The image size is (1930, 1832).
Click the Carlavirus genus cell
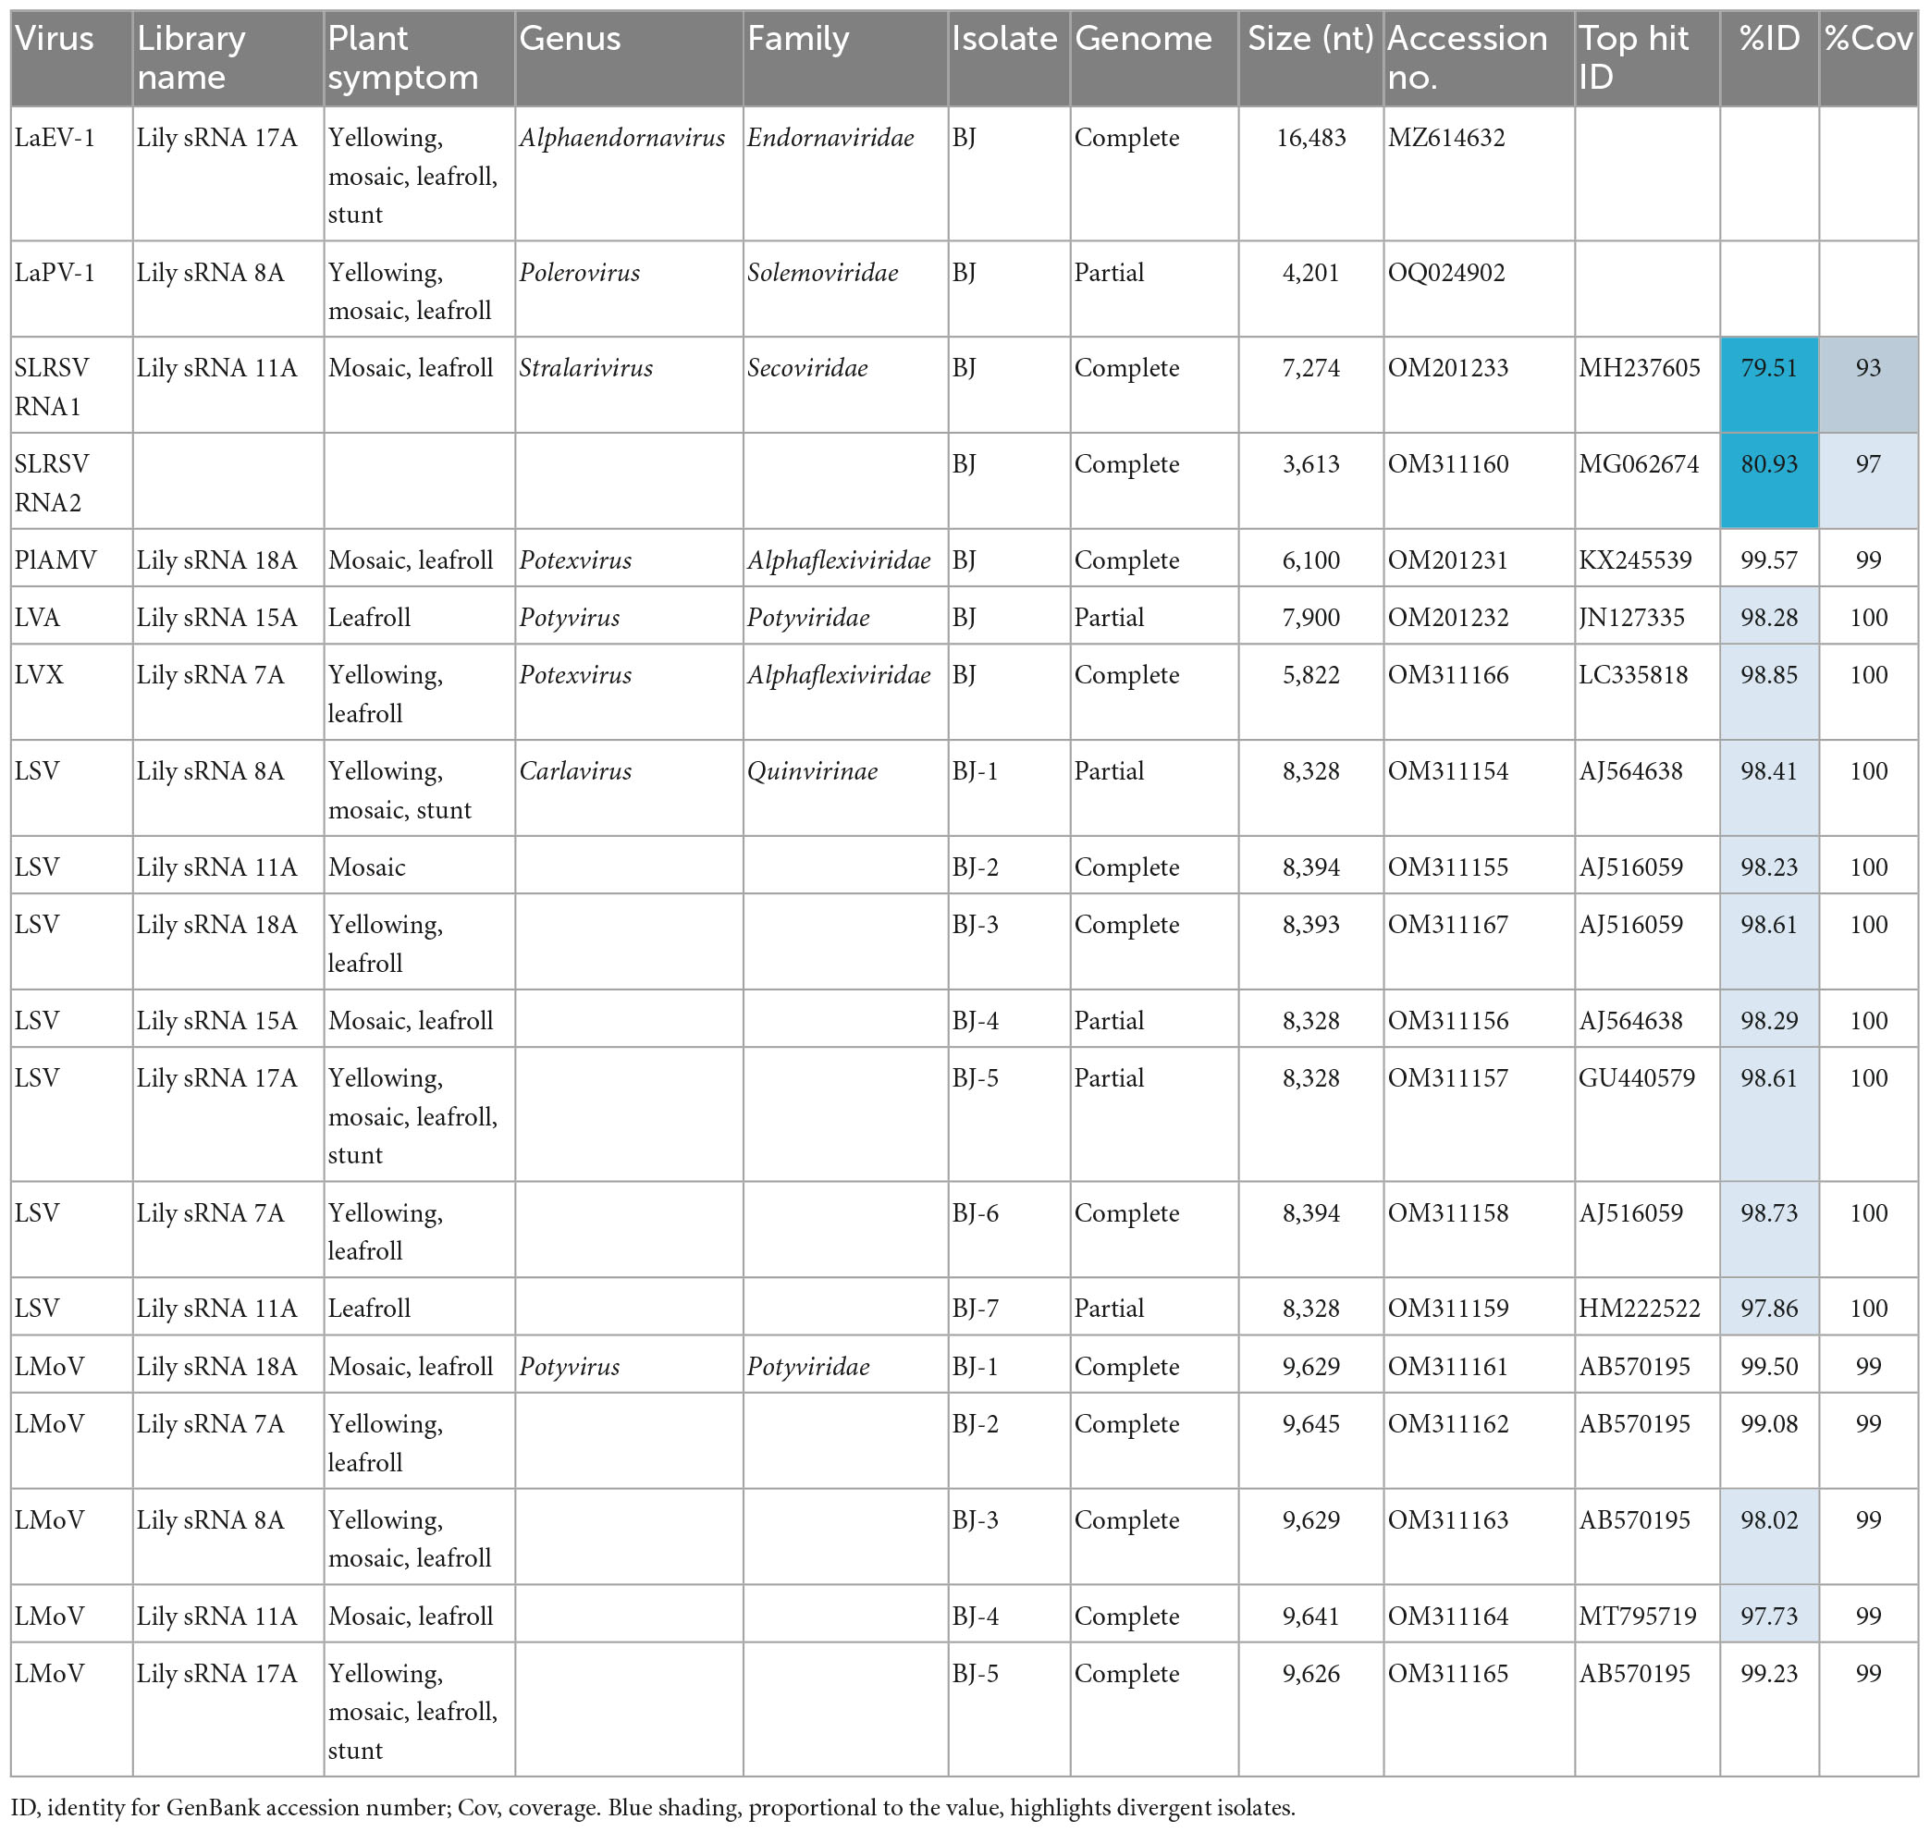[x=629, y=787]
